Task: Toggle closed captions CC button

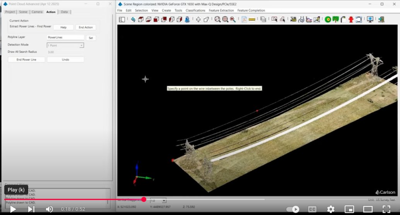Action: [312, 209]
